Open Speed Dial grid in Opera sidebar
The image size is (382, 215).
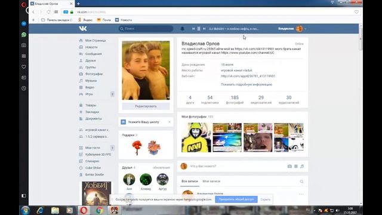point(24,56)
